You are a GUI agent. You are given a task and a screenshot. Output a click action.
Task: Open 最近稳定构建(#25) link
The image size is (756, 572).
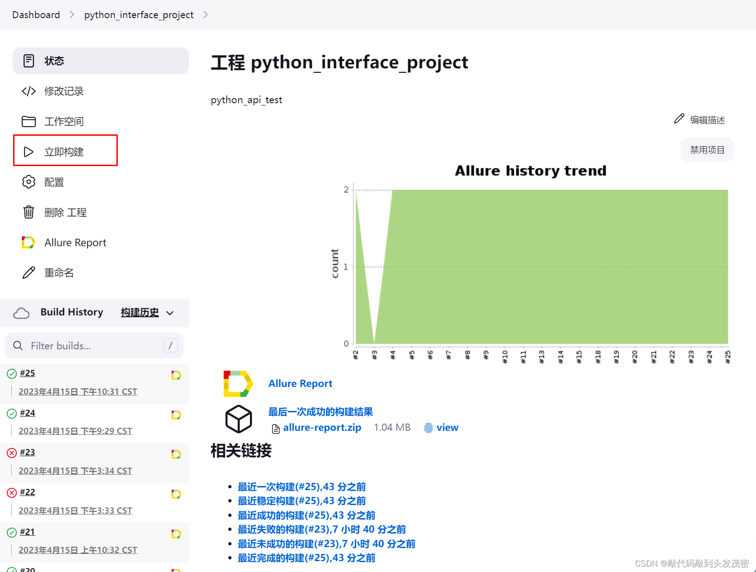[x=302, y=501]
